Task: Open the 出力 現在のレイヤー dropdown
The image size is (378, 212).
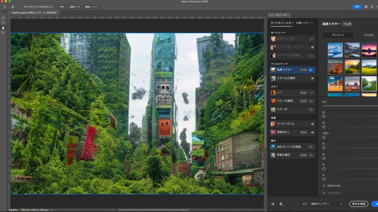Action: (x=327, y=204)
